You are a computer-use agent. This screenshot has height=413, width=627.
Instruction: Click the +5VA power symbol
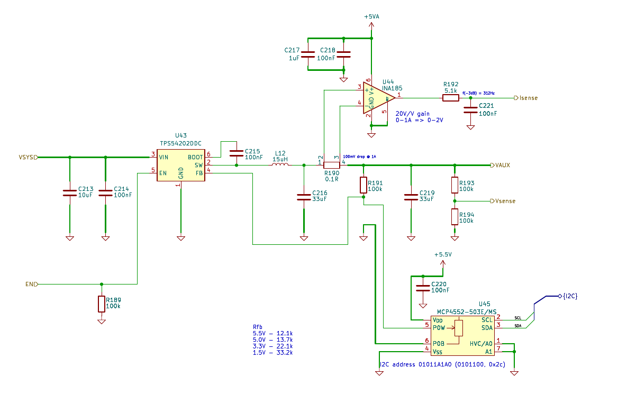click(371, 17)
